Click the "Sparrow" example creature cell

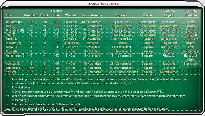tap(191, 26)
